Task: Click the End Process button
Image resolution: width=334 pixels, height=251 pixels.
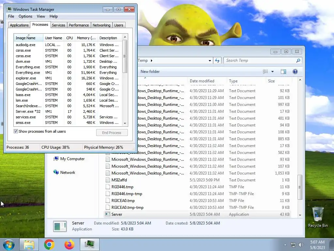Action: [x=112, y=133]
